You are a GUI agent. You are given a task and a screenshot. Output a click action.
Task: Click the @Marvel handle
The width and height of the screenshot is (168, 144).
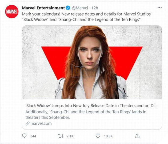pos(80,8)
